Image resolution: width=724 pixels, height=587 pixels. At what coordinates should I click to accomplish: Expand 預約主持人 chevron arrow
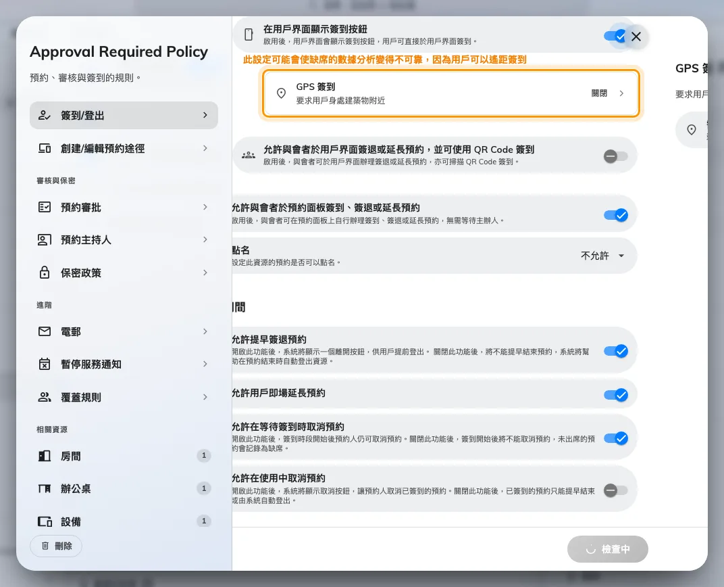[x=205, y=239]
